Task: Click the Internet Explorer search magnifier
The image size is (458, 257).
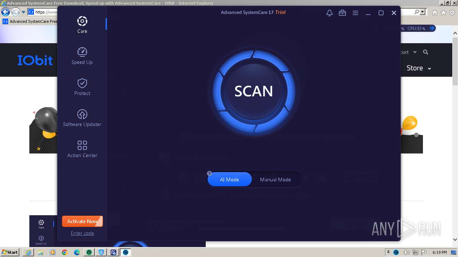Action: [x=416, y=12]
